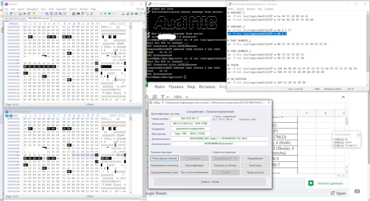
Task: Click the Print icon in WinHex toolbar
Action: [x=20, y=14]
